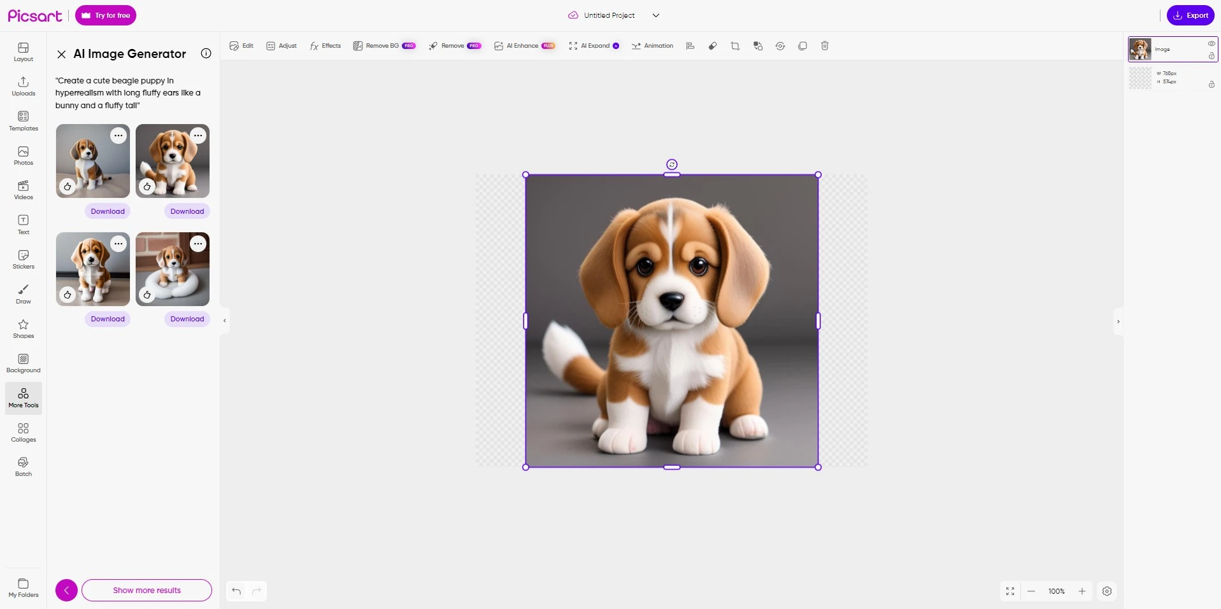Open the Photos panel
The image size is (1221, 609).
(24, 156)
